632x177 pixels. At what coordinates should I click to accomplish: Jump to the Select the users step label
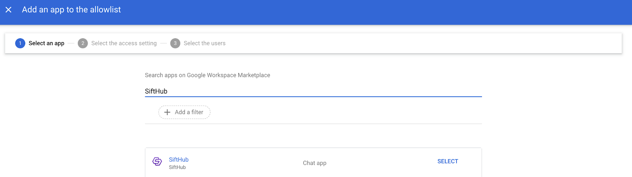click(204, 43)
